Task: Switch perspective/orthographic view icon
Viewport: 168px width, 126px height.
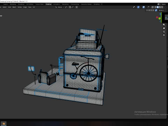Action: 164,35
